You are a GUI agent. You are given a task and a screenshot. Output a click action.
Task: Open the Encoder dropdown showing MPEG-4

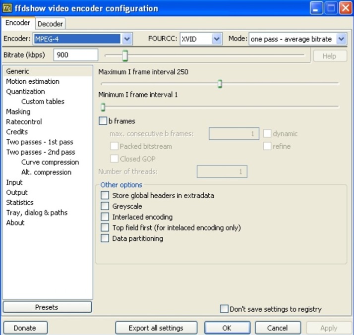click(127, 39)
